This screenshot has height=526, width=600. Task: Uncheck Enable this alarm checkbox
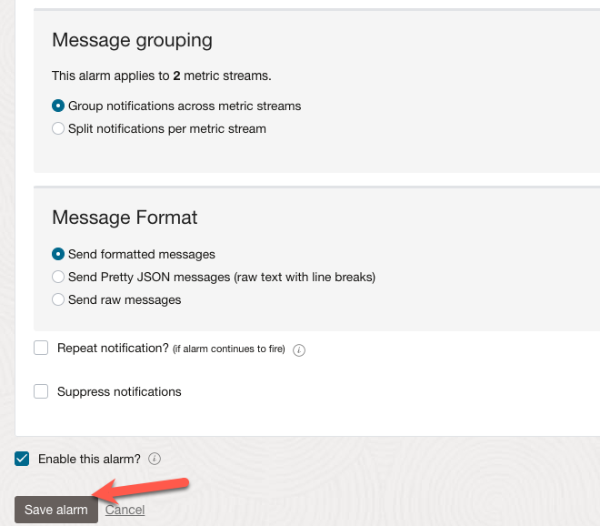coord(22,459)
